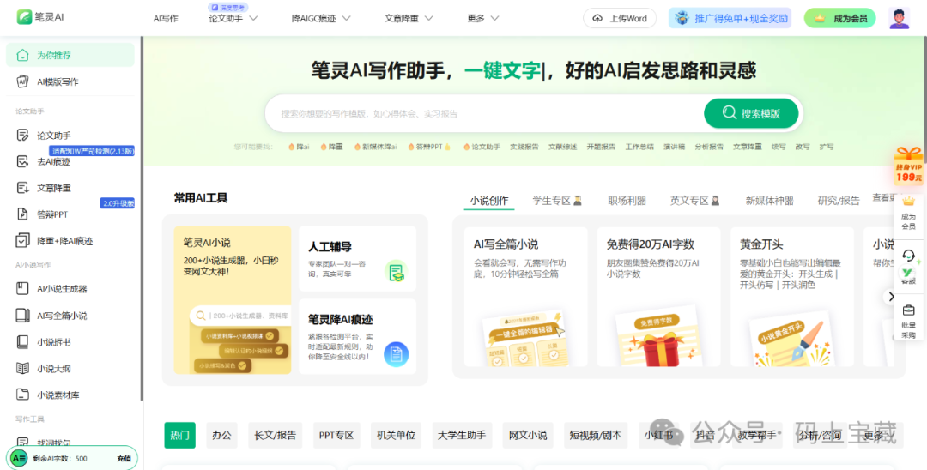
Task: Click 答辩PPT suggestion tag under search
Action: (429, 147)
